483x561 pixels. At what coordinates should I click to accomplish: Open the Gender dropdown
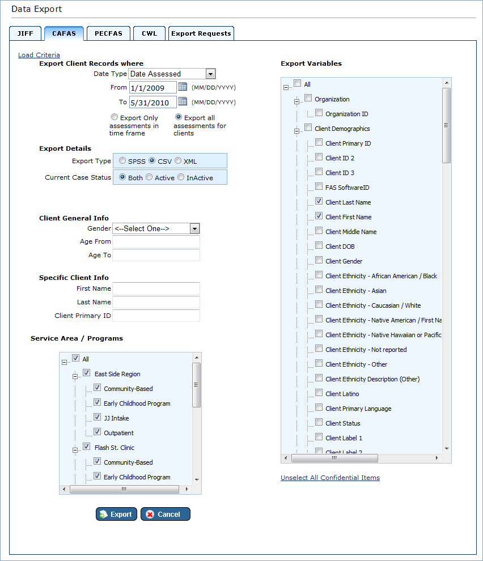click(195, 228)
